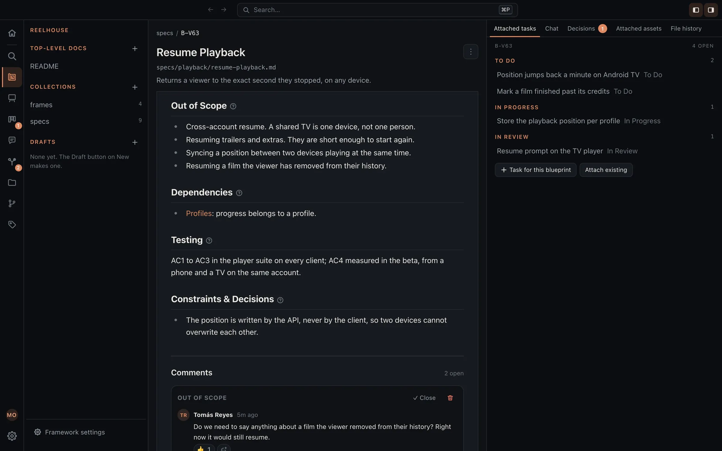Open the Resume Playback more options menu
The height and width of the screenshot is (451, 722).
[471, 52]
